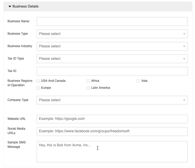Click the Tax ID Type dropdown arrow

[x=184, y=59]
